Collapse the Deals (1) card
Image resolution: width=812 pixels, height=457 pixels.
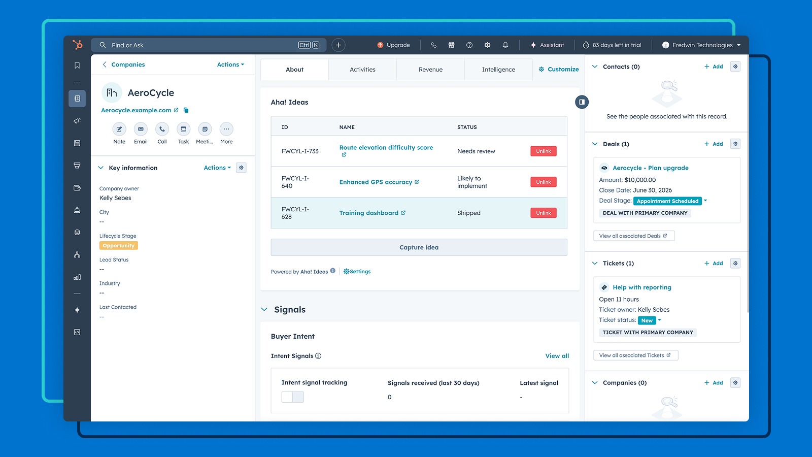(595, 144)
